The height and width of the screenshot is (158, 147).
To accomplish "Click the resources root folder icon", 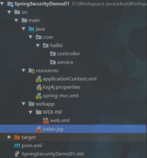I will point(31,71).
